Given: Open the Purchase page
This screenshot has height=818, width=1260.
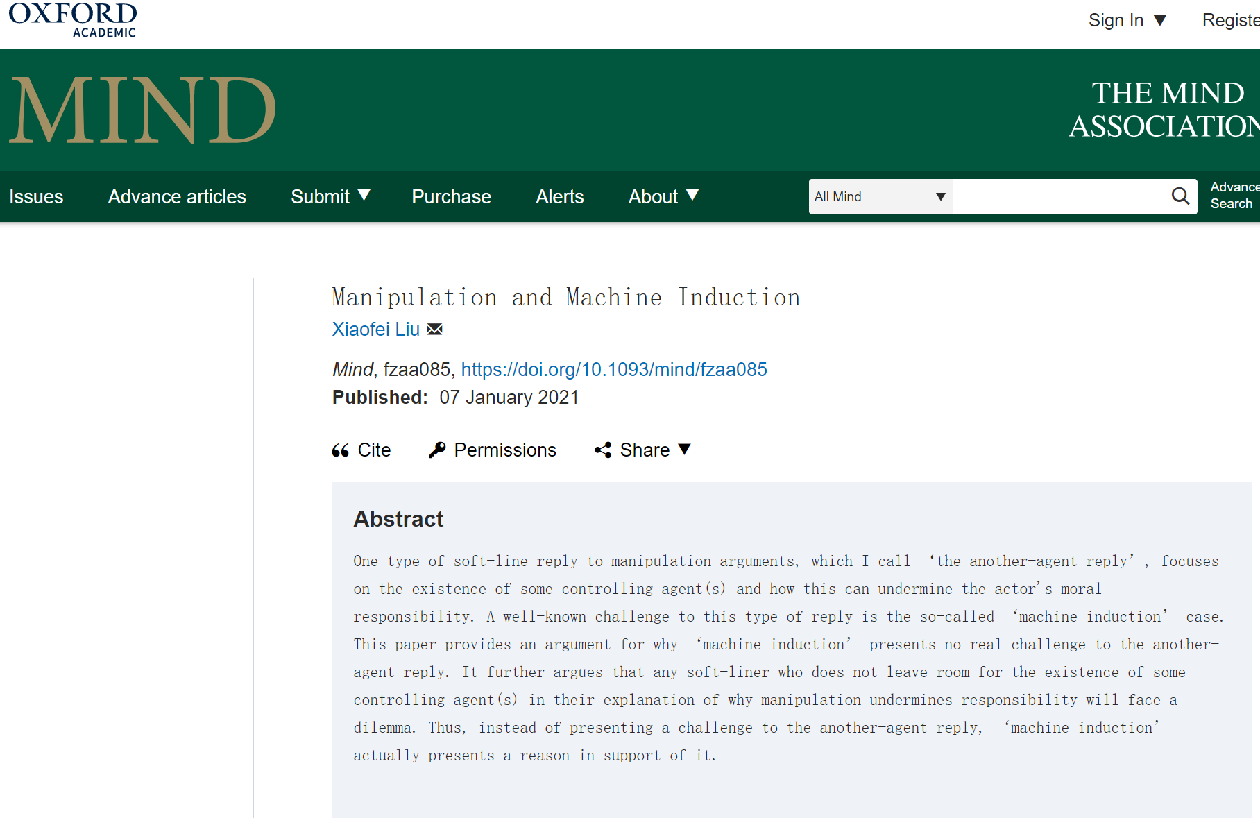Looking at the screenshot, I should coord(451,197).
